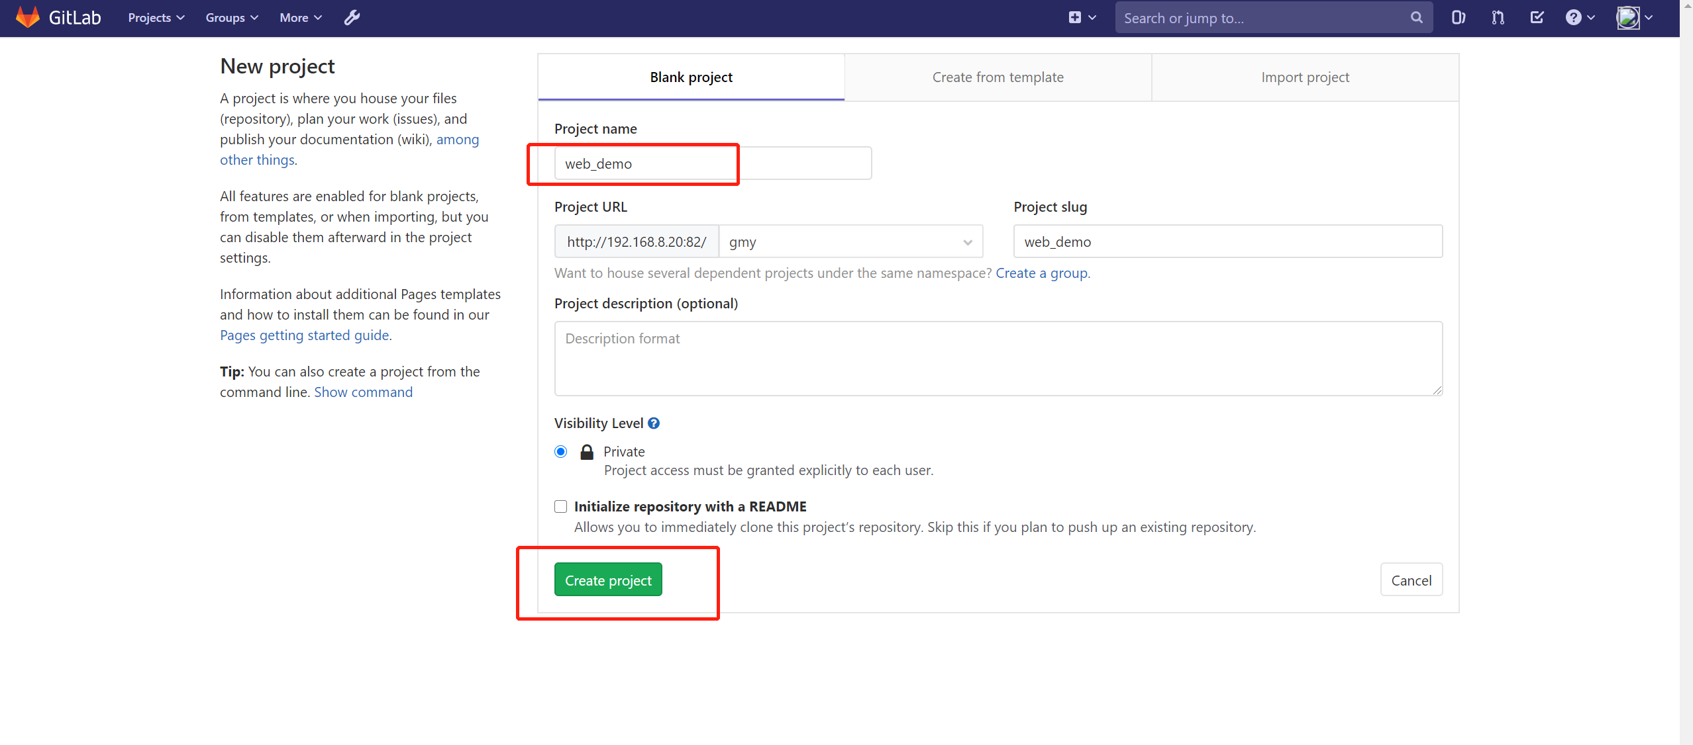
Task: Click the Import project tab
Action: 1306,77
